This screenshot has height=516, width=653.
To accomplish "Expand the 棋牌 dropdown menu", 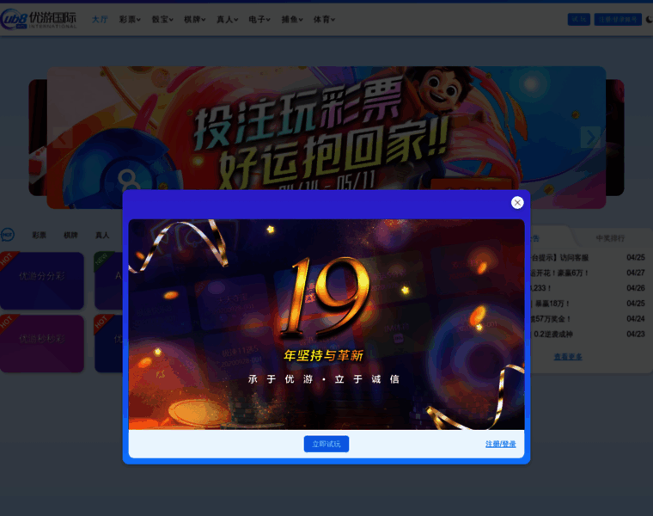I will pyautogui.click(x=194, y=19).
